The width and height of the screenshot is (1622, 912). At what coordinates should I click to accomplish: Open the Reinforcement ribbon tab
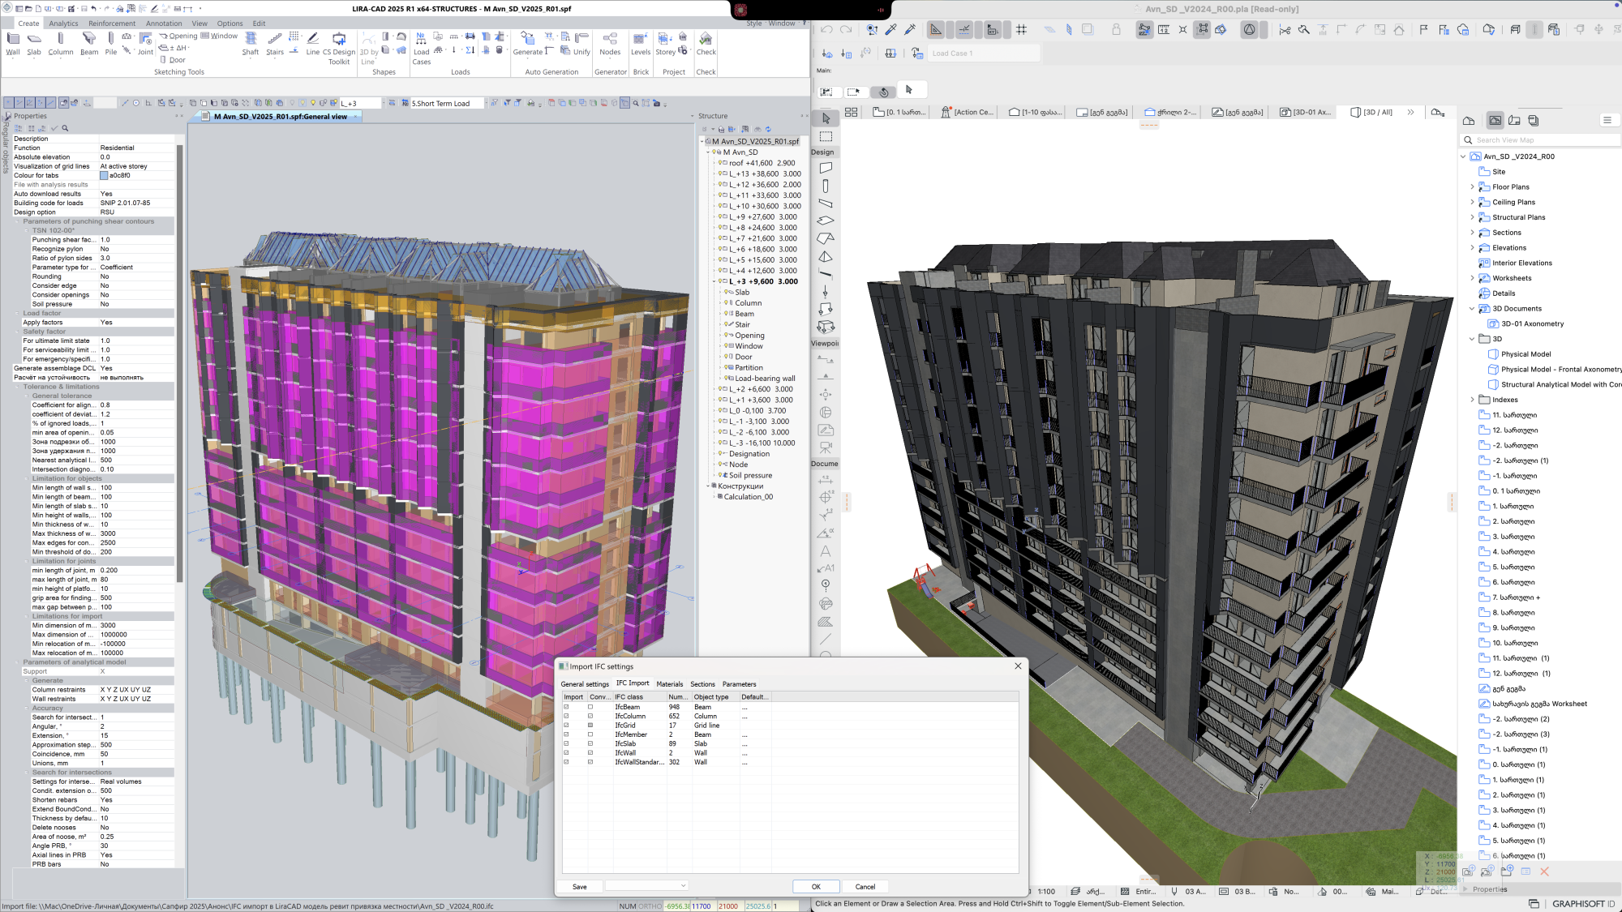click(112, 24)
